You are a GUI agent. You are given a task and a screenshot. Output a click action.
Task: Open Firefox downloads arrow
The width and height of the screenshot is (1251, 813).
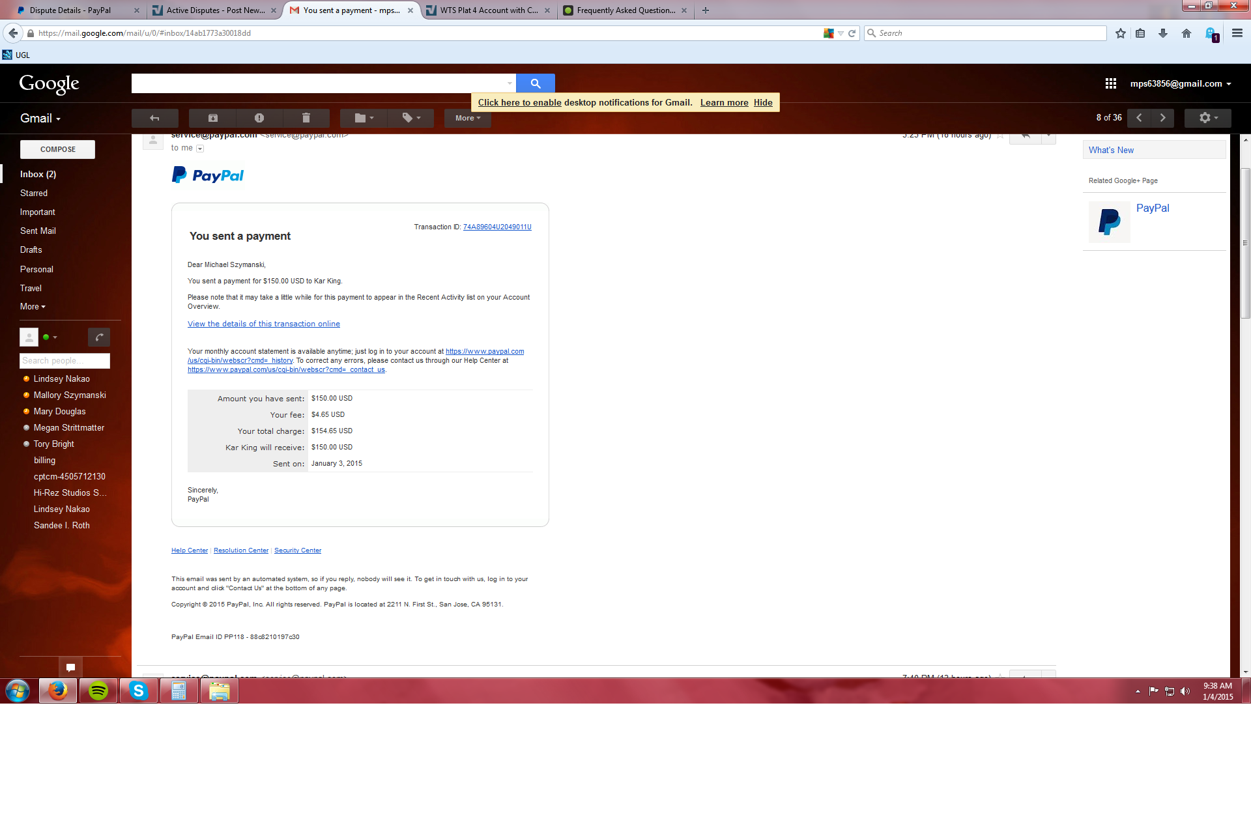[x=1163, y=33]
